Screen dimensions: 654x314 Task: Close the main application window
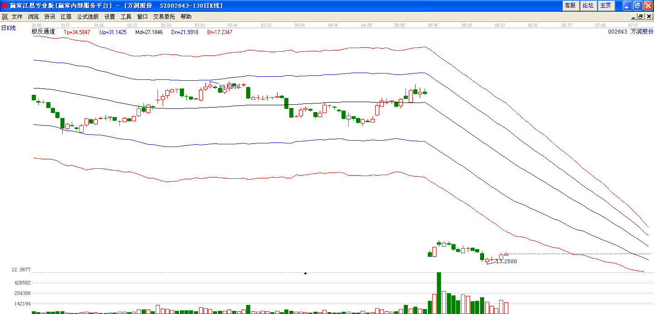point(648,5)
